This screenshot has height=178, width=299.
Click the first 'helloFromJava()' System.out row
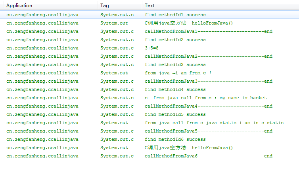[149, 23]
